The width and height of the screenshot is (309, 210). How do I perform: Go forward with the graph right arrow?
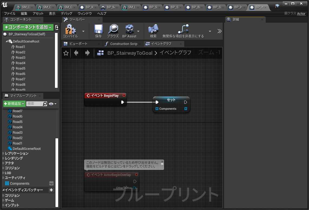point(87,53)
